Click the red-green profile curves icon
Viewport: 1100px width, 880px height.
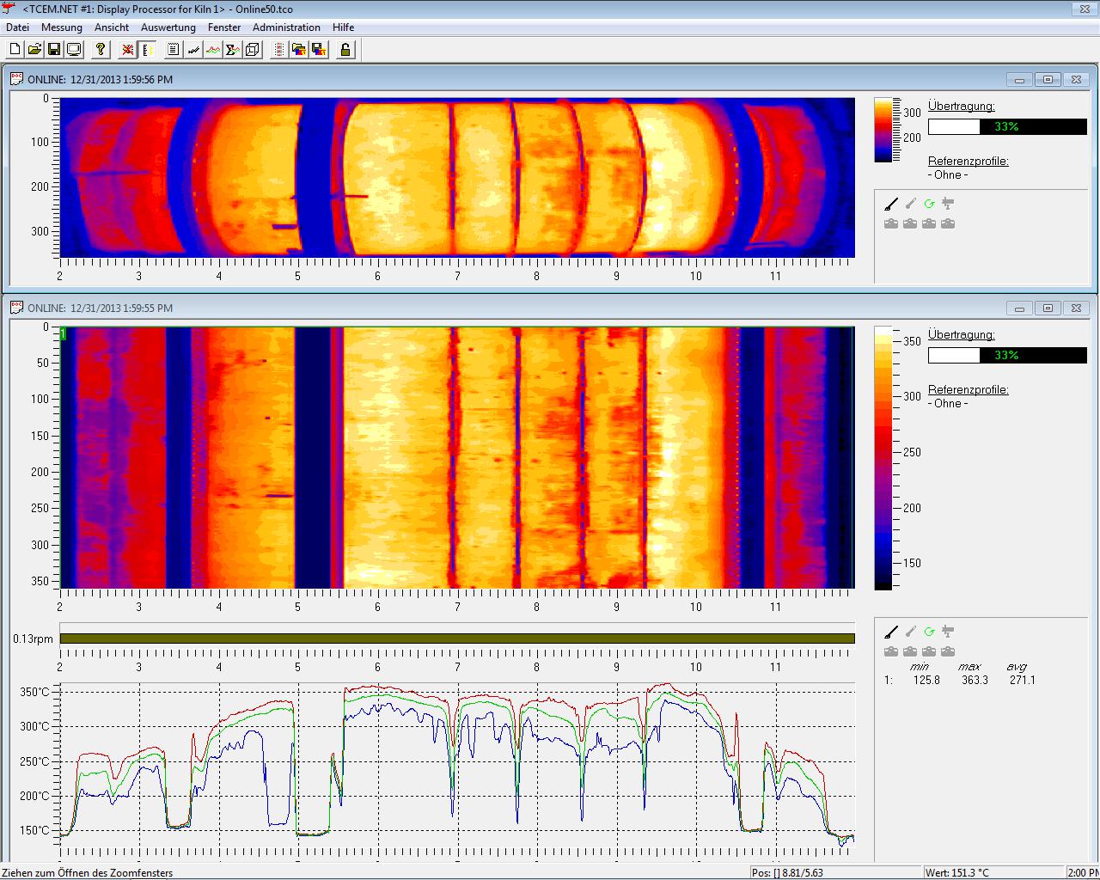[x=212, y=50]
